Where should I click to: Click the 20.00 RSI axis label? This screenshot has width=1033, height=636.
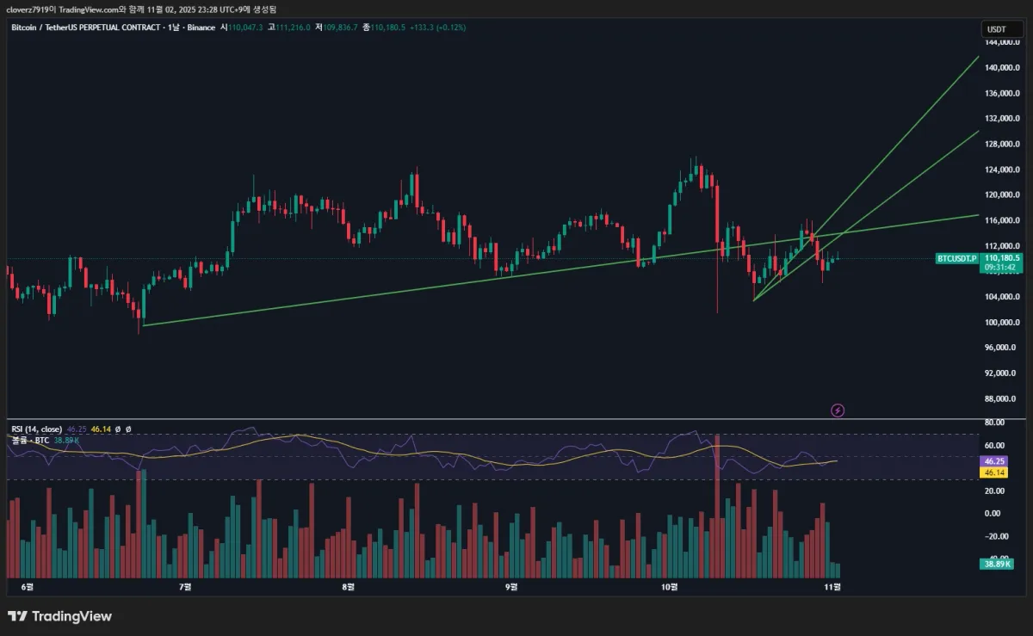994,491
